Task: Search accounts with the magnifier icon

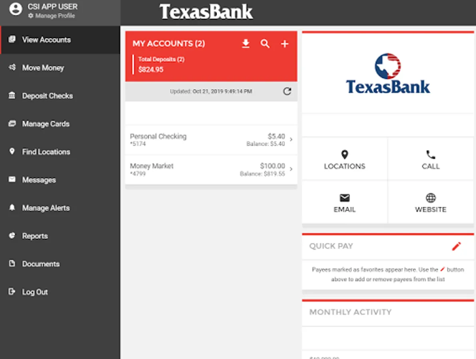Action: click(x=265, y=43)
